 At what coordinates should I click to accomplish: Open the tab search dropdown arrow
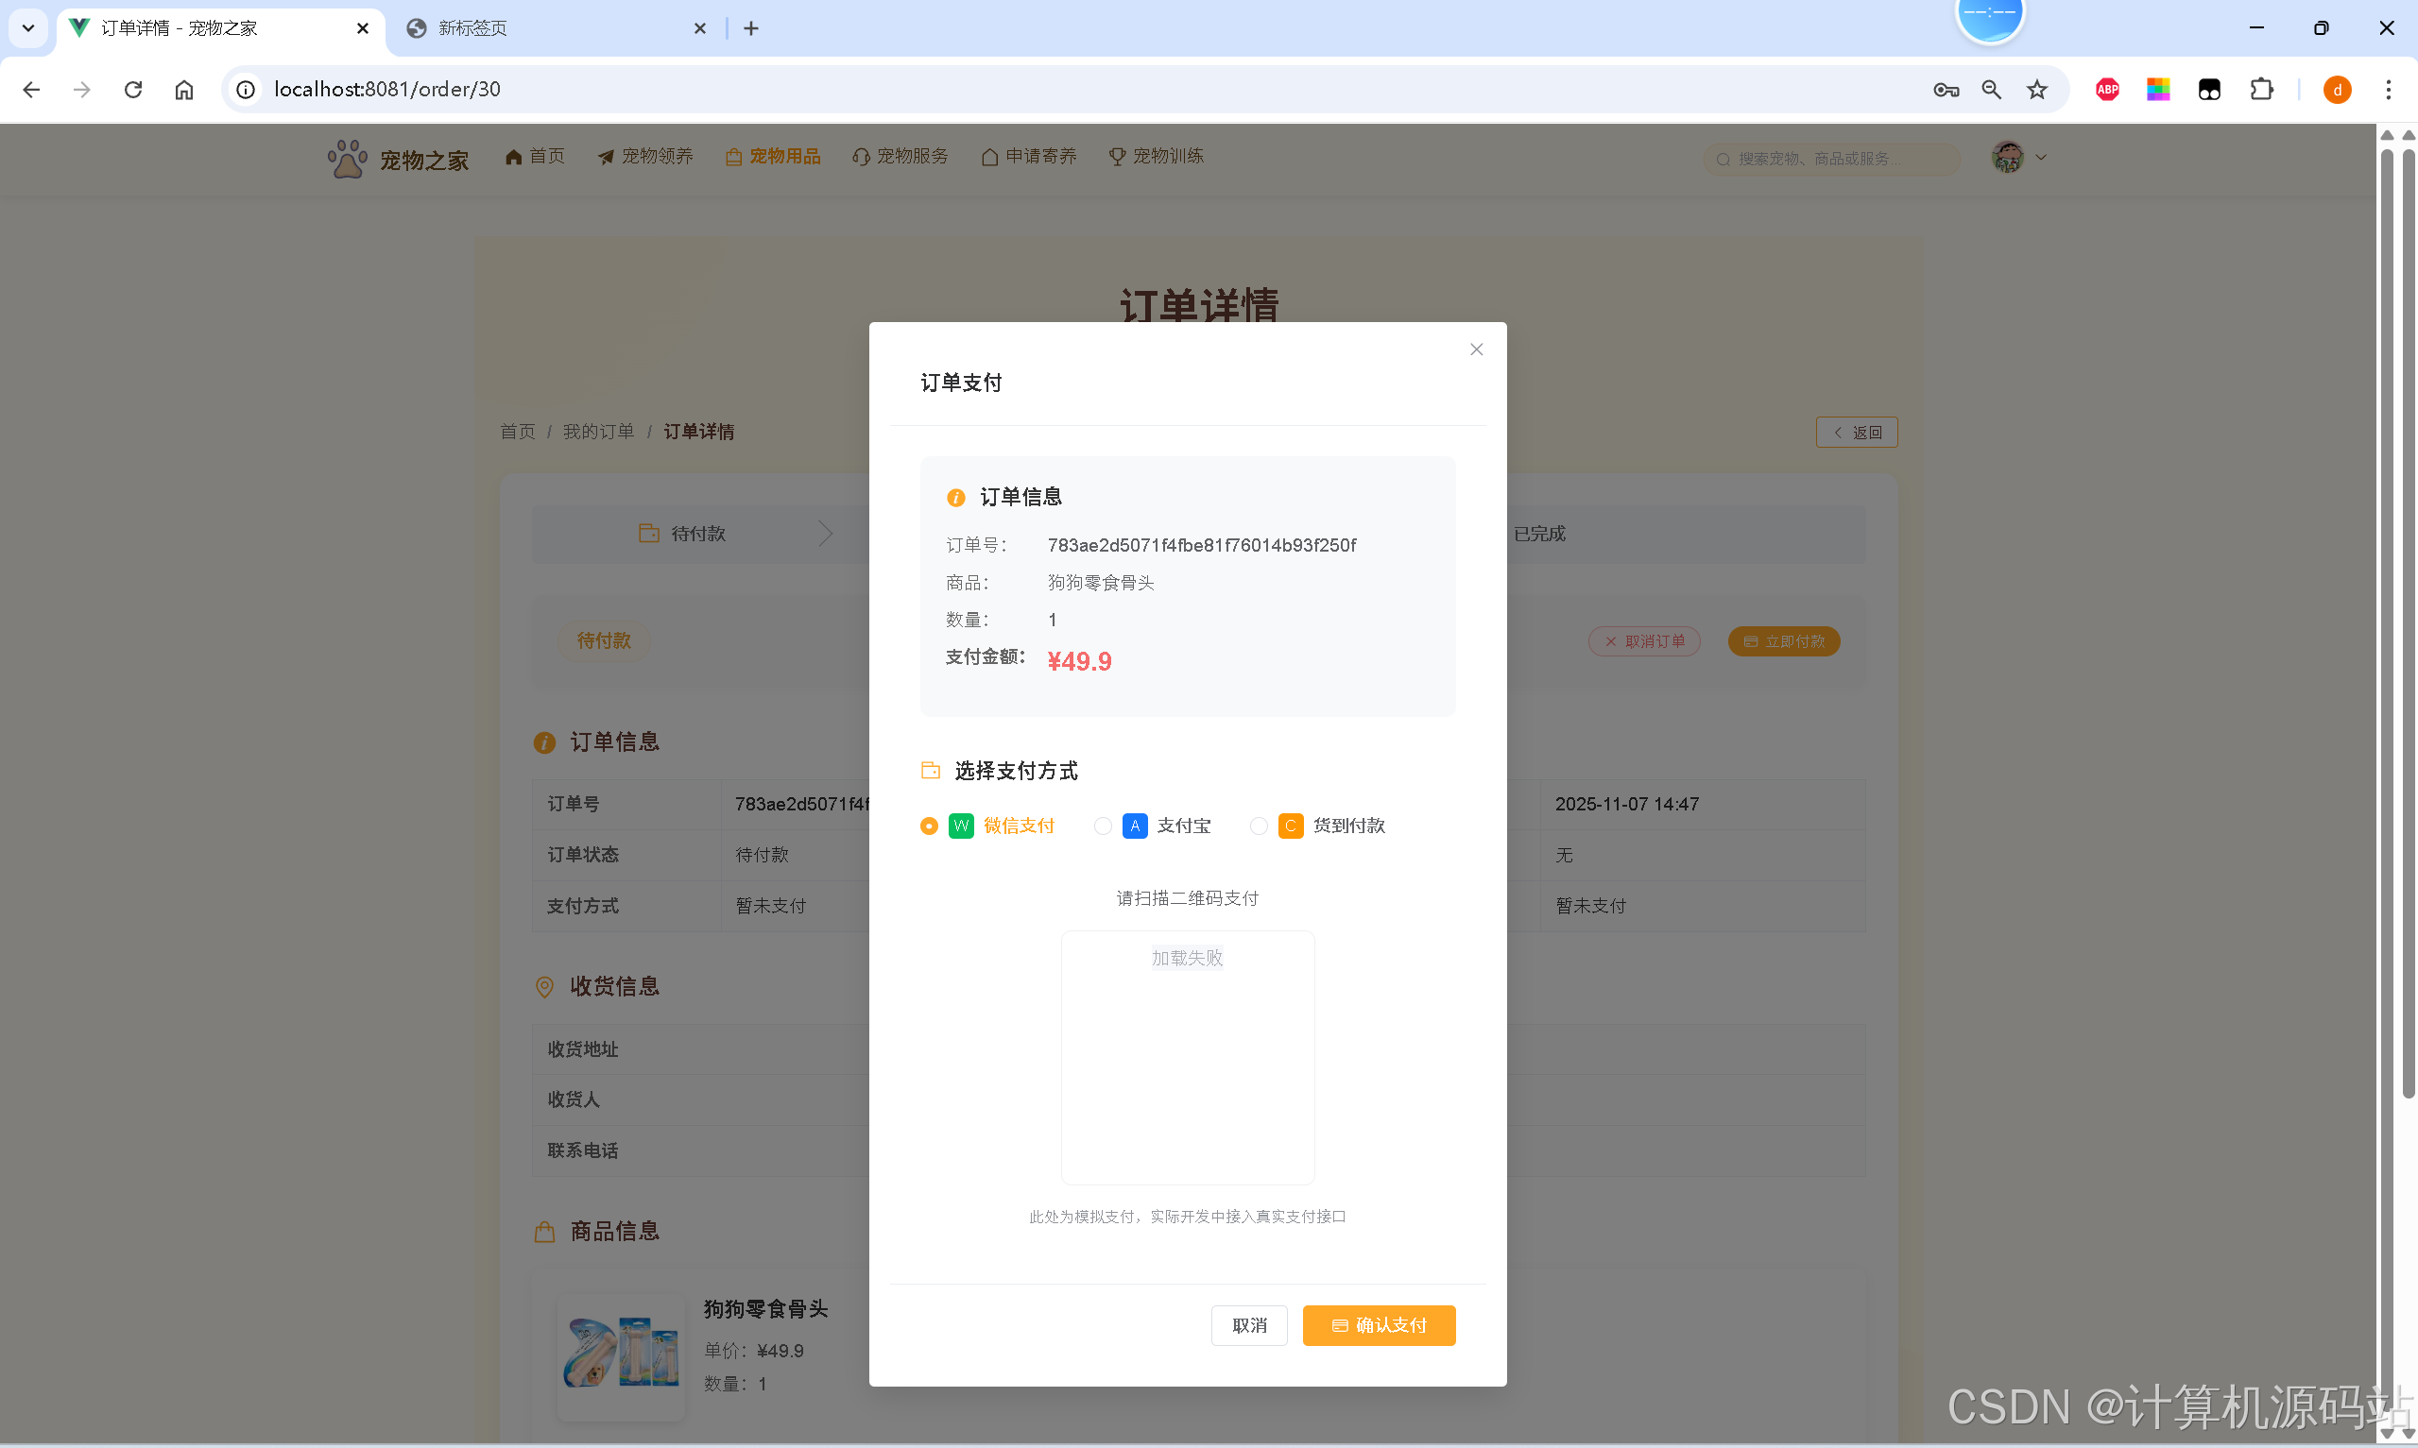coord(28,28)
